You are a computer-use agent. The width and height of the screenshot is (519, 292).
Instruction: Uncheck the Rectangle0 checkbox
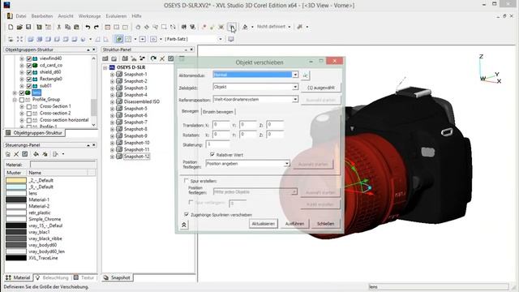click(x=29, y=79)
